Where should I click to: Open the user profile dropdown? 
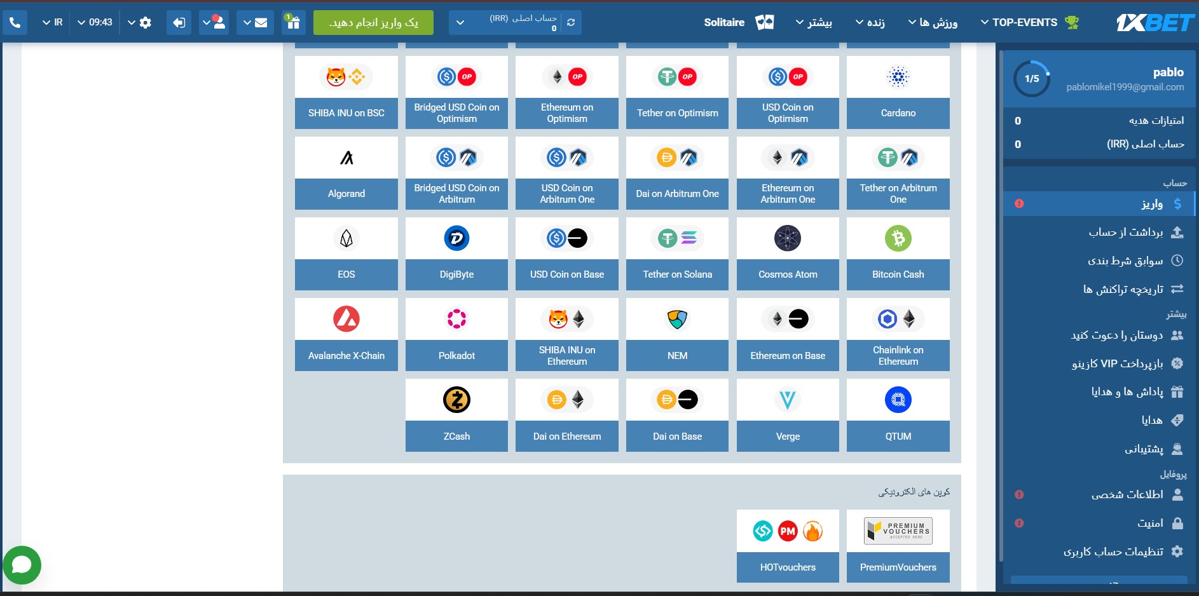(214, 22)
